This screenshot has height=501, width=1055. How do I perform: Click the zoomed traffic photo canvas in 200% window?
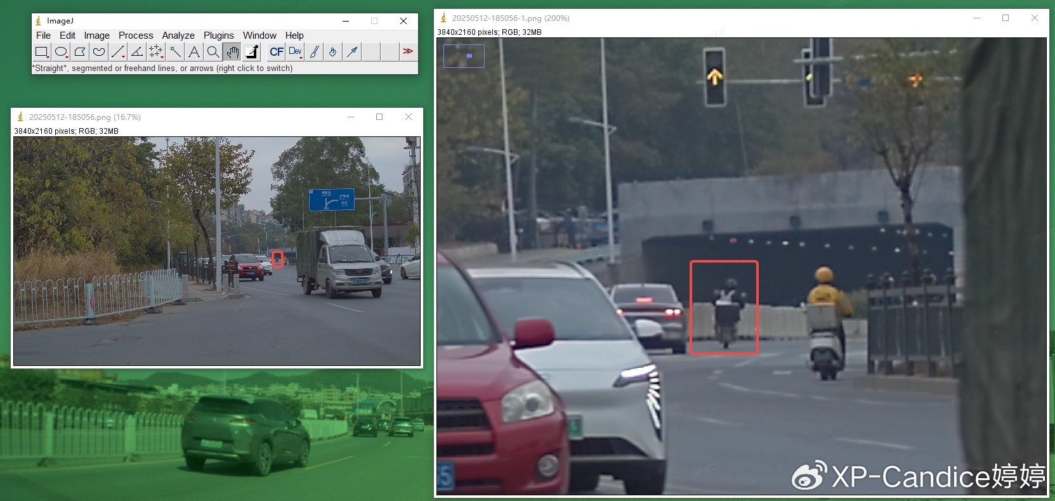coord(742,266)
